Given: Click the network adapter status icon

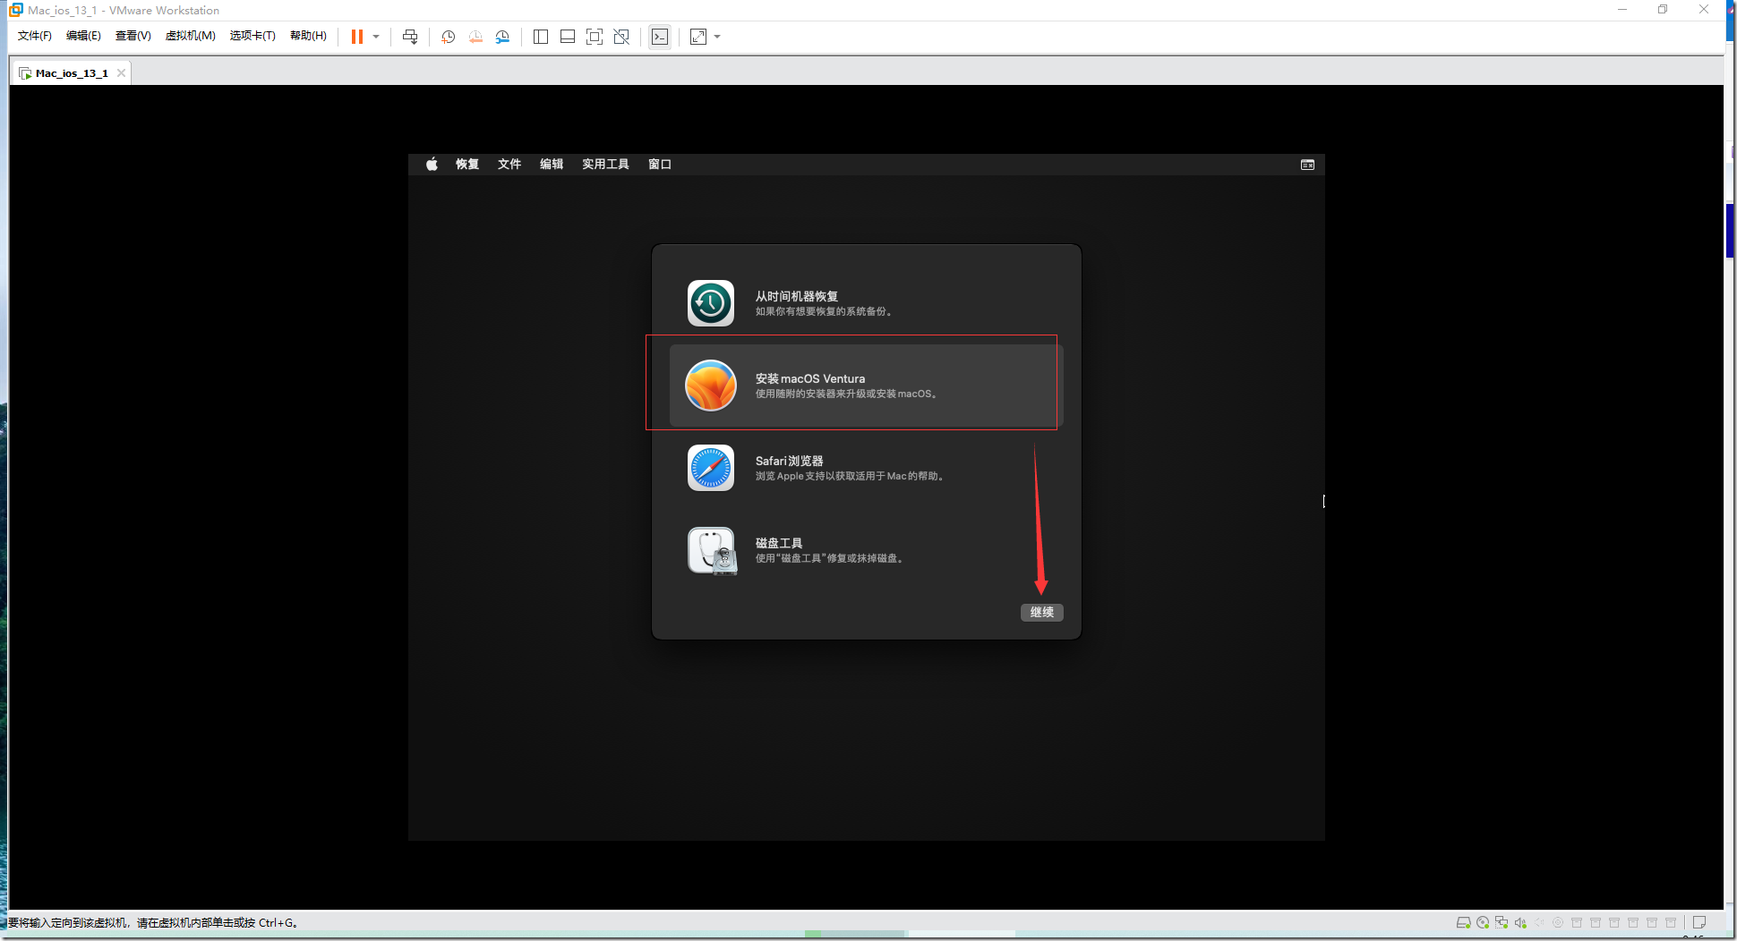Looking at the screenshot, I should [x=1502, y=922].
